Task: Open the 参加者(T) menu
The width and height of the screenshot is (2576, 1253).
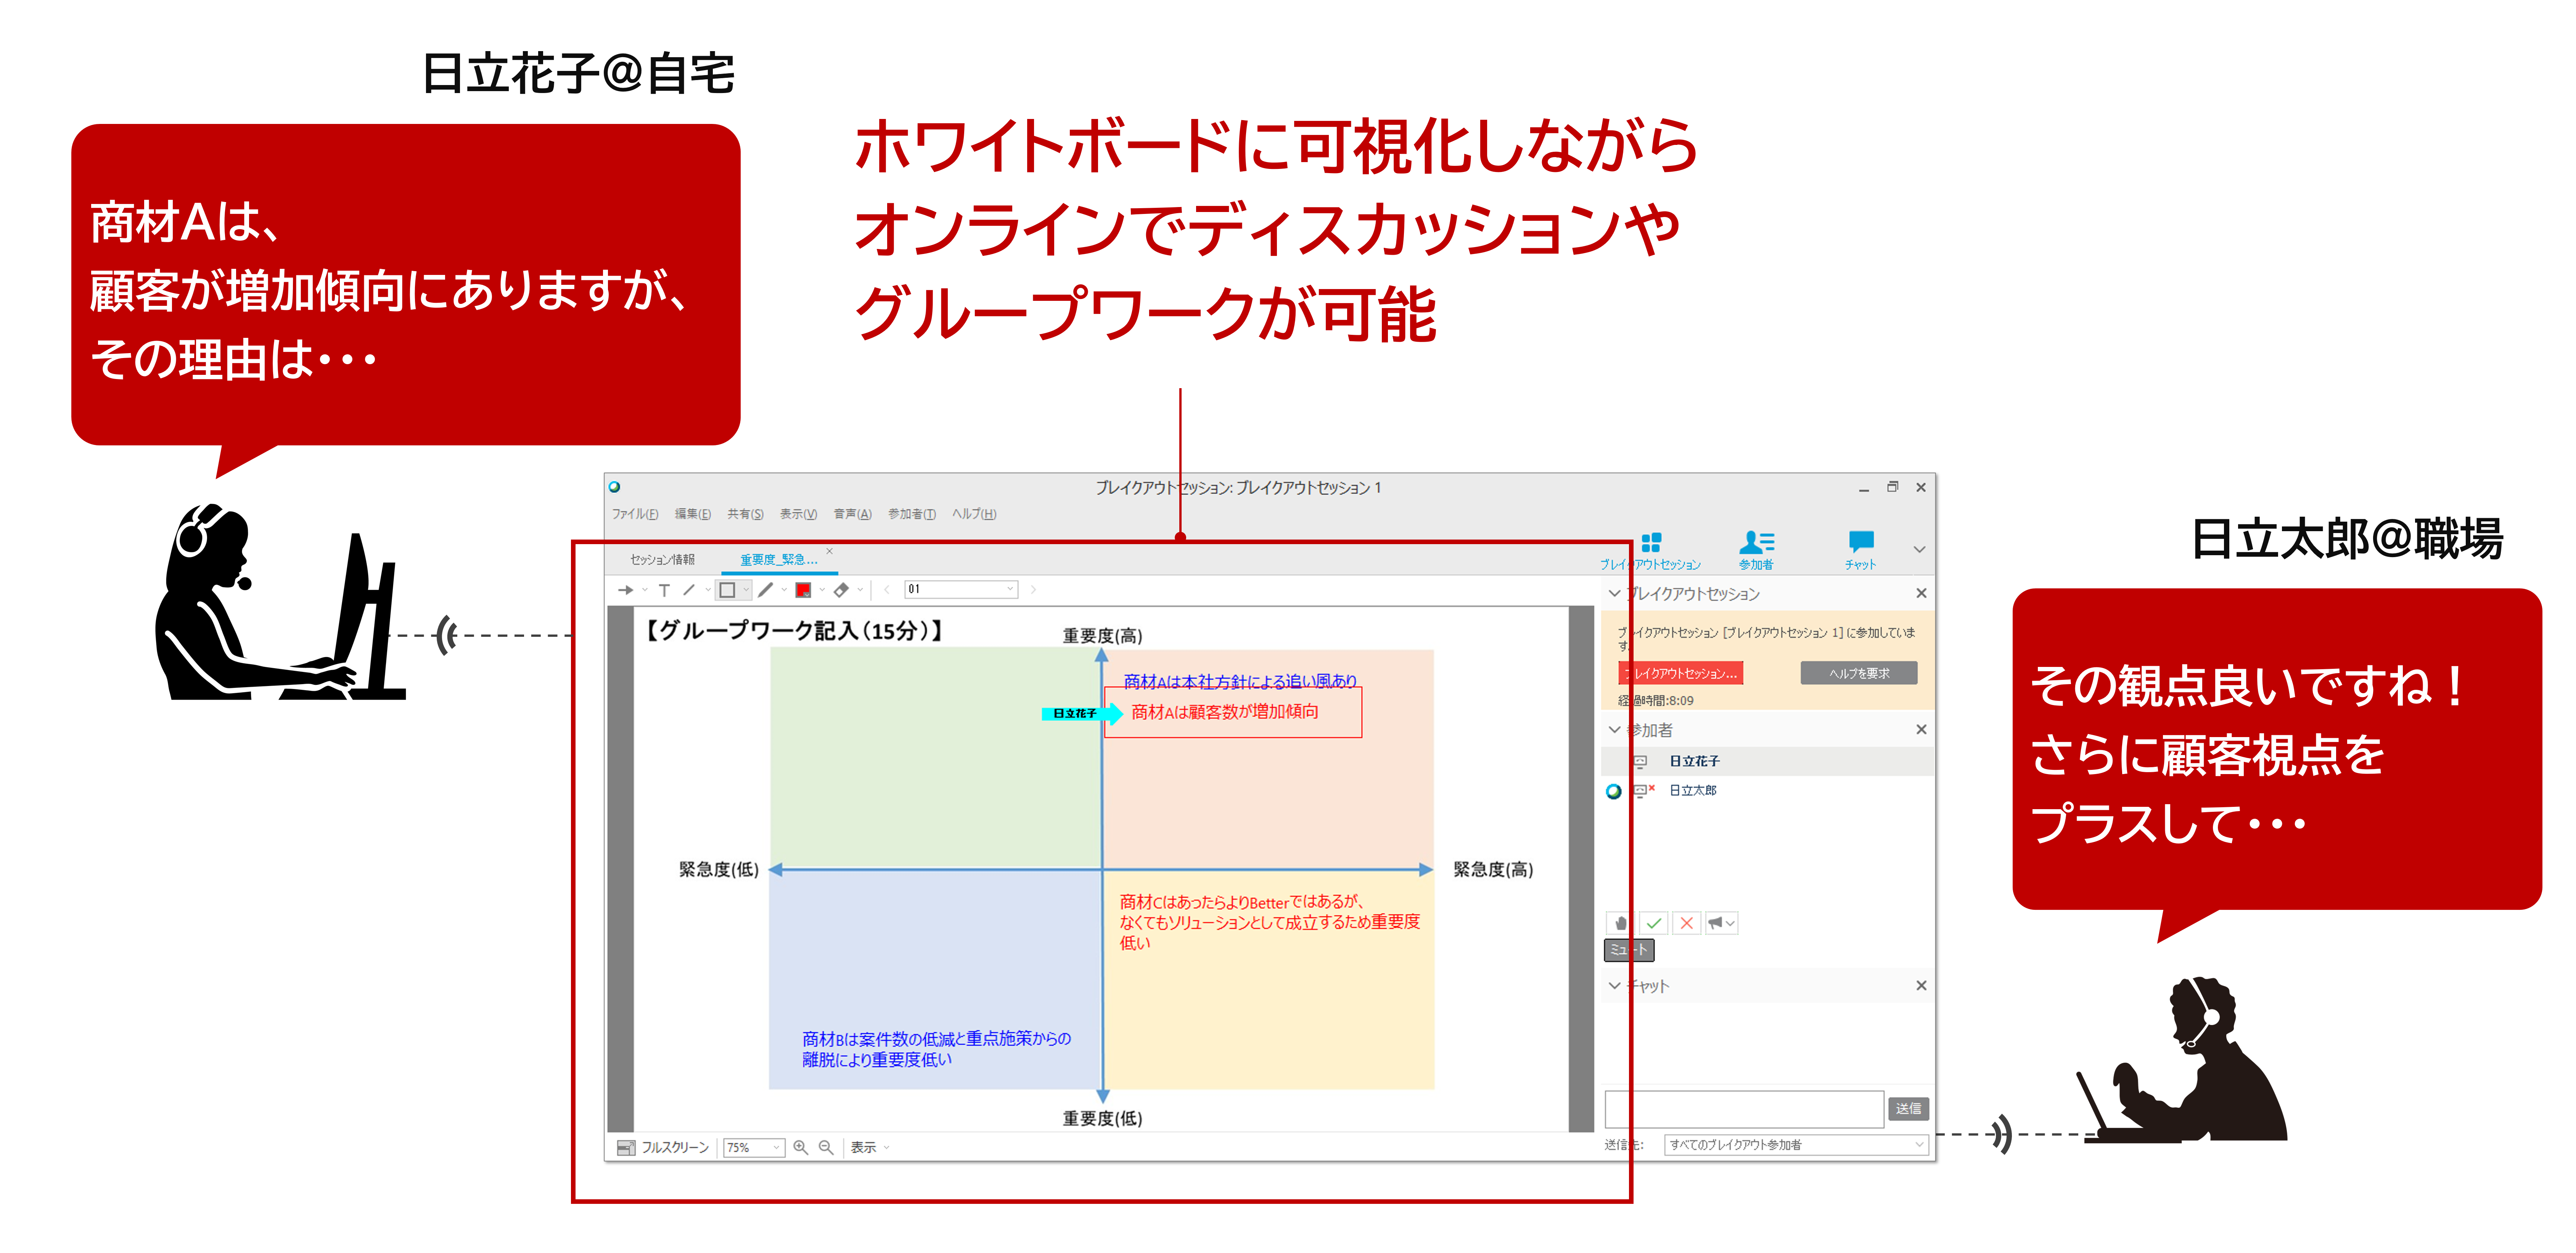Action: point(912,514)
